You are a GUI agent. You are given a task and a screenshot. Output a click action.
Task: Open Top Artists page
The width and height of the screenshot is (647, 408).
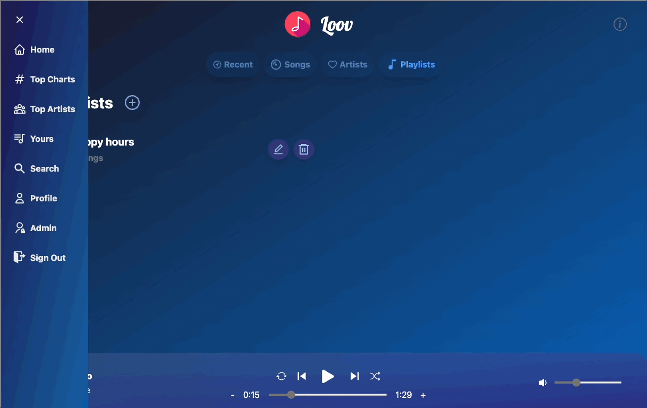[x=45, y=109]
